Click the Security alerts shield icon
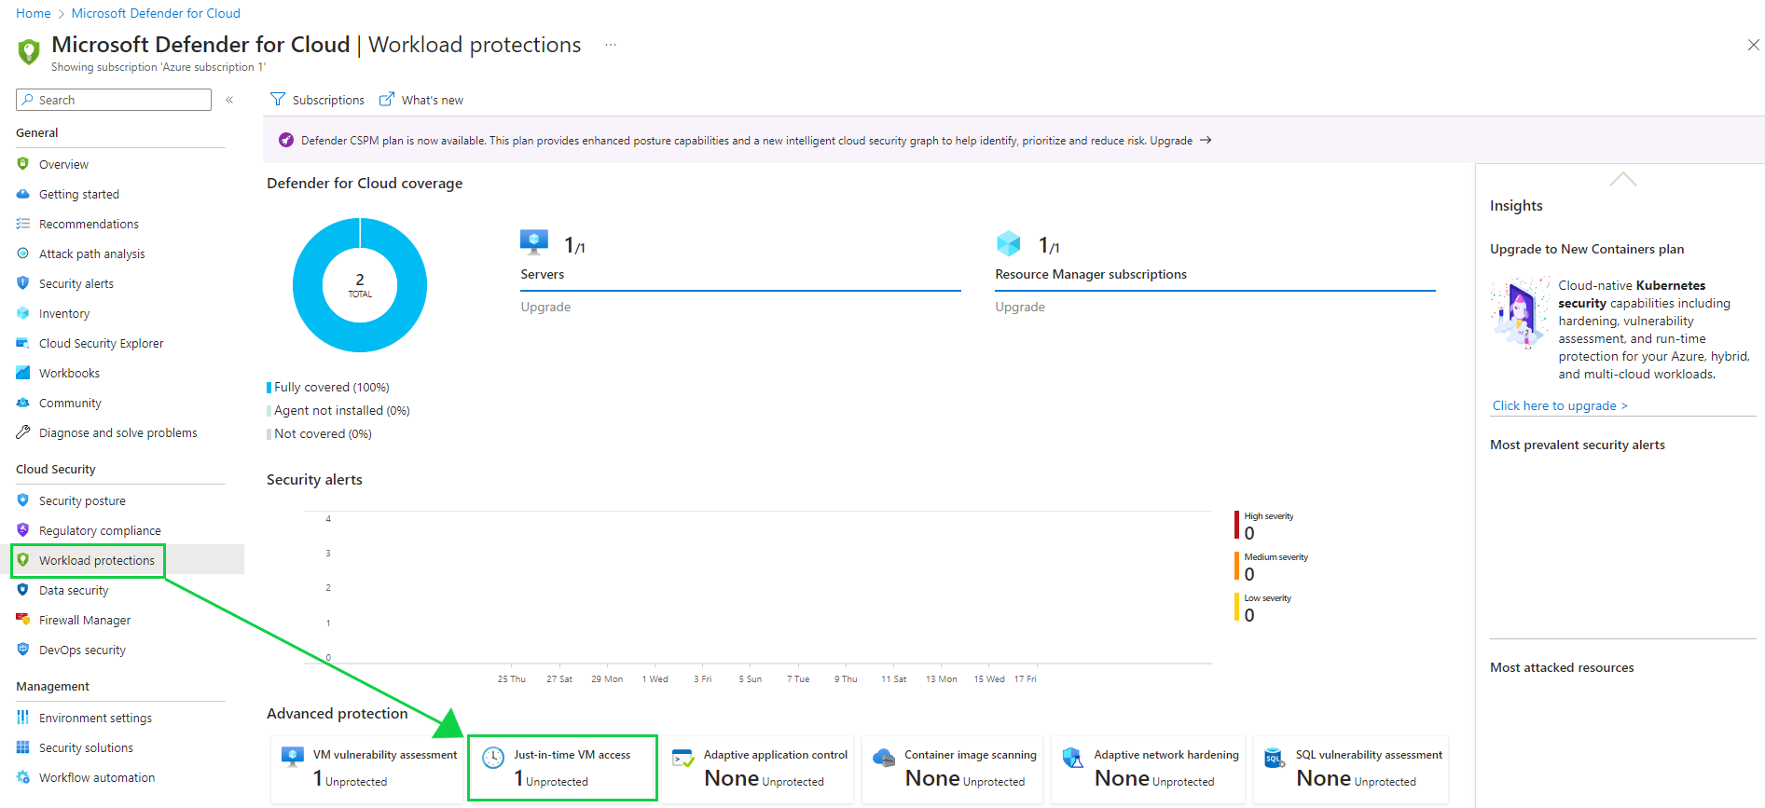This screenshot has height=808, width=1765. tap(23, 283)
